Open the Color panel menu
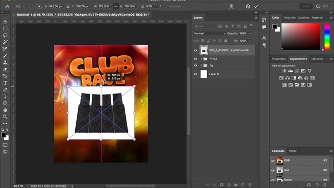Screen dimensions: 334x188 pos(331,18)
